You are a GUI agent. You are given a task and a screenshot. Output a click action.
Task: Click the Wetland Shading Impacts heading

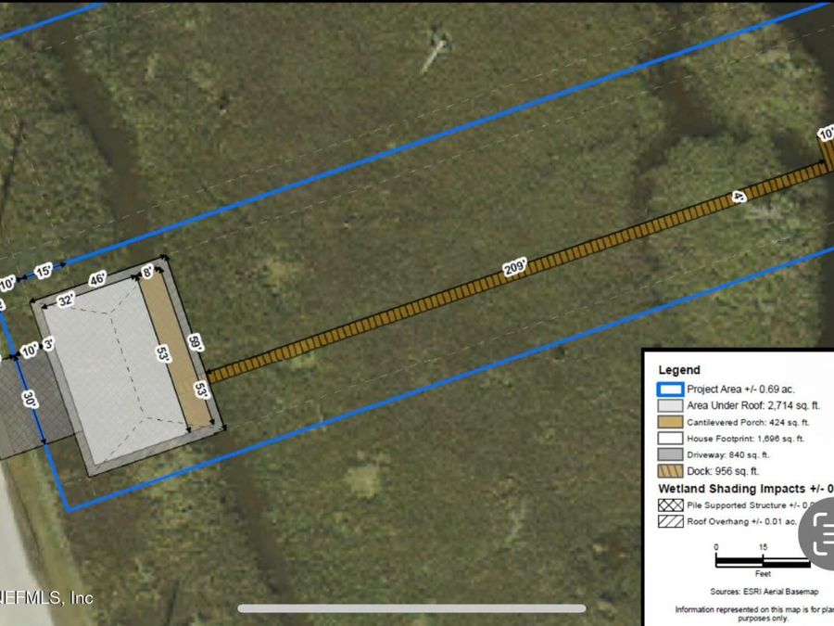click(x=746, y=489)
